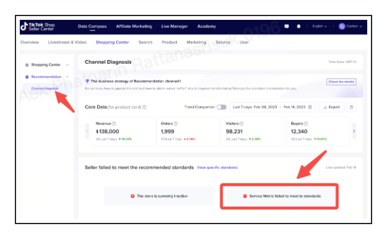The width and height of the screenshot is (387, 239).
Task: Click the red dot beside Service Metric
Action: [x=245, y=196]
